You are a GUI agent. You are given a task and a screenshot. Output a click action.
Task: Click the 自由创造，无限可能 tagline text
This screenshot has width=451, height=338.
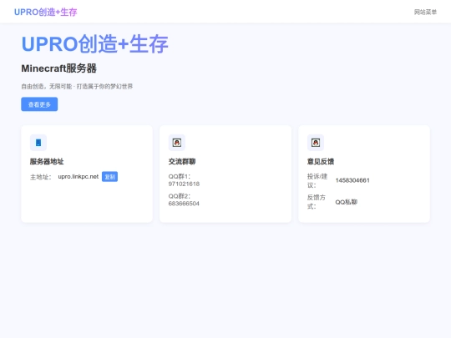(x=77, y=87)
